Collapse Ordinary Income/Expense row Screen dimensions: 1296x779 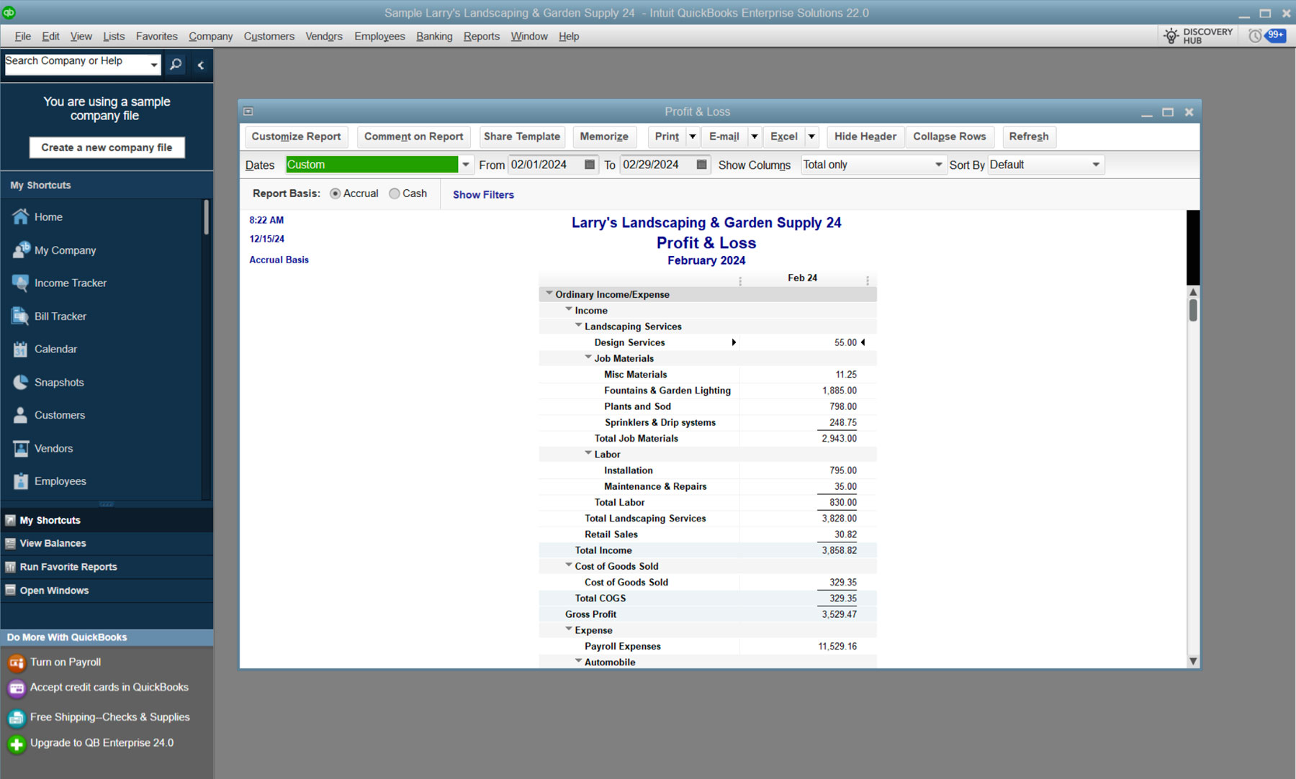(x=549, y=293)
